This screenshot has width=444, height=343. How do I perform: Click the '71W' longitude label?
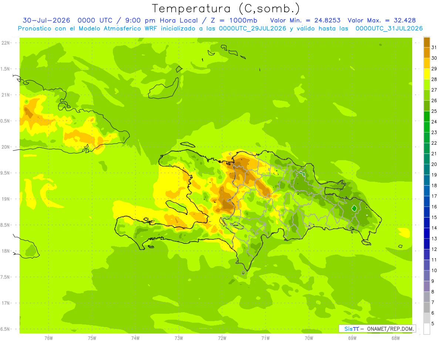[x=265, y=338]
